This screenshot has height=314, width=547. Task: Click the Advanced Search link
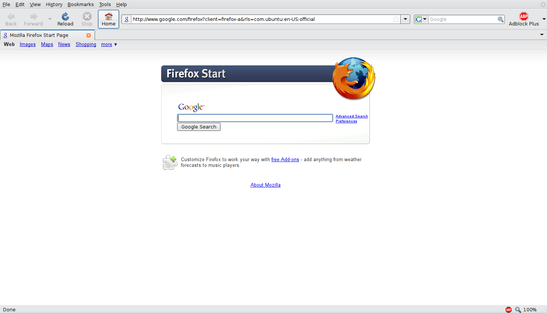[352, 116]
